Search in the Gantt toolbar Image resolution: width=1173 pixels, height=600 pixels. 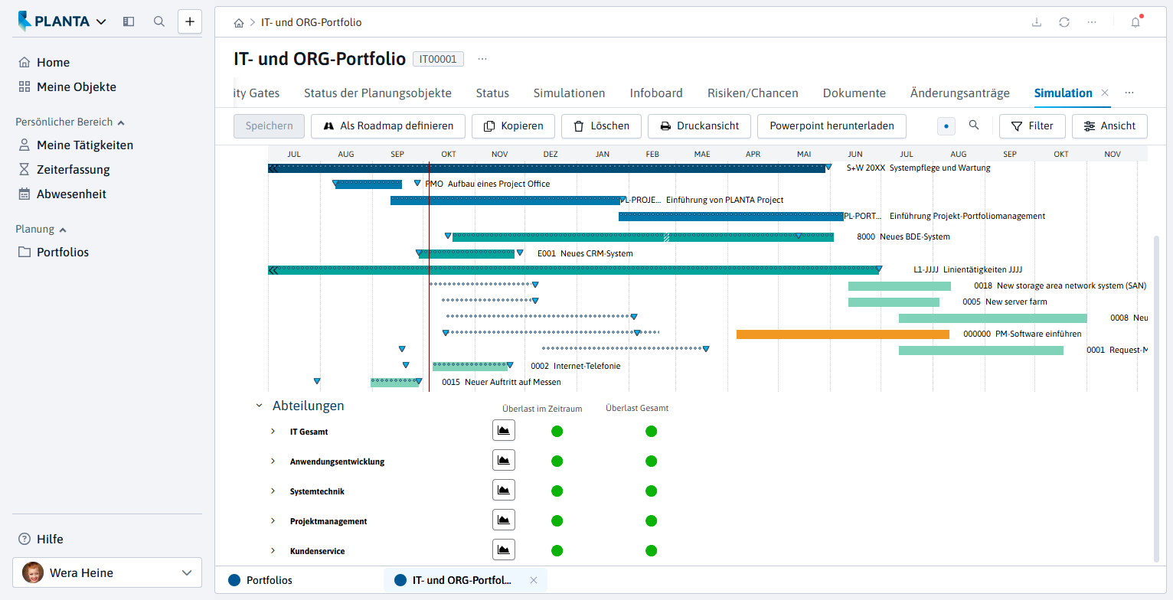click(974, 126)
